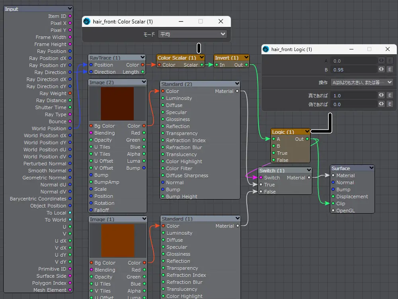Click the Switch input port on Switch node
The width and height of the screenshot is (398, 299).
261,178
